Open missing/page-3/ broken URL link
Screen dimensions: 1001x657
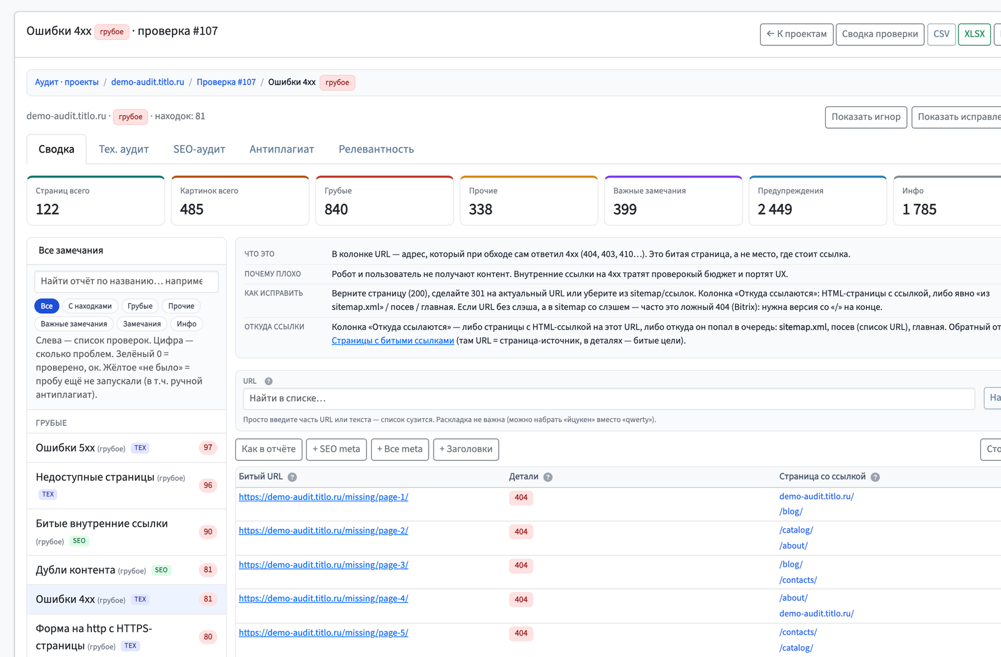click(x=323, y=564)
